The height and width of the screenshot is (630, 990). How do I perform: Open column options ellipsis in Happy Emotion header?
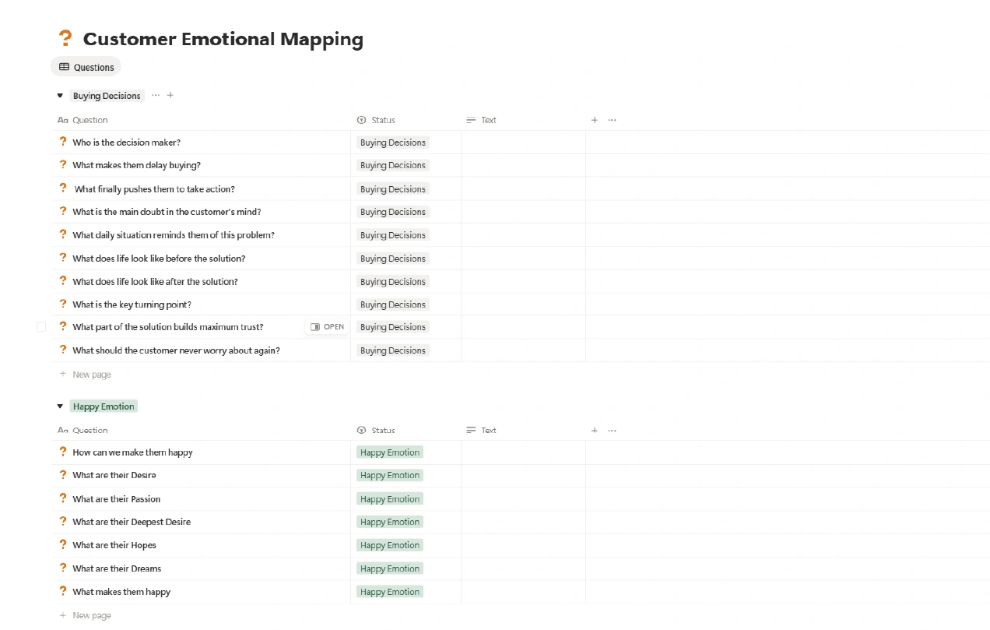coord(612,430)
